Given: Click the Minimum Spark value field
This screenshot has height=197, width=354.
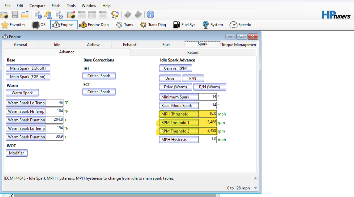Looking at the screenshot, I should pyautogui.click(x=208, y=97).
